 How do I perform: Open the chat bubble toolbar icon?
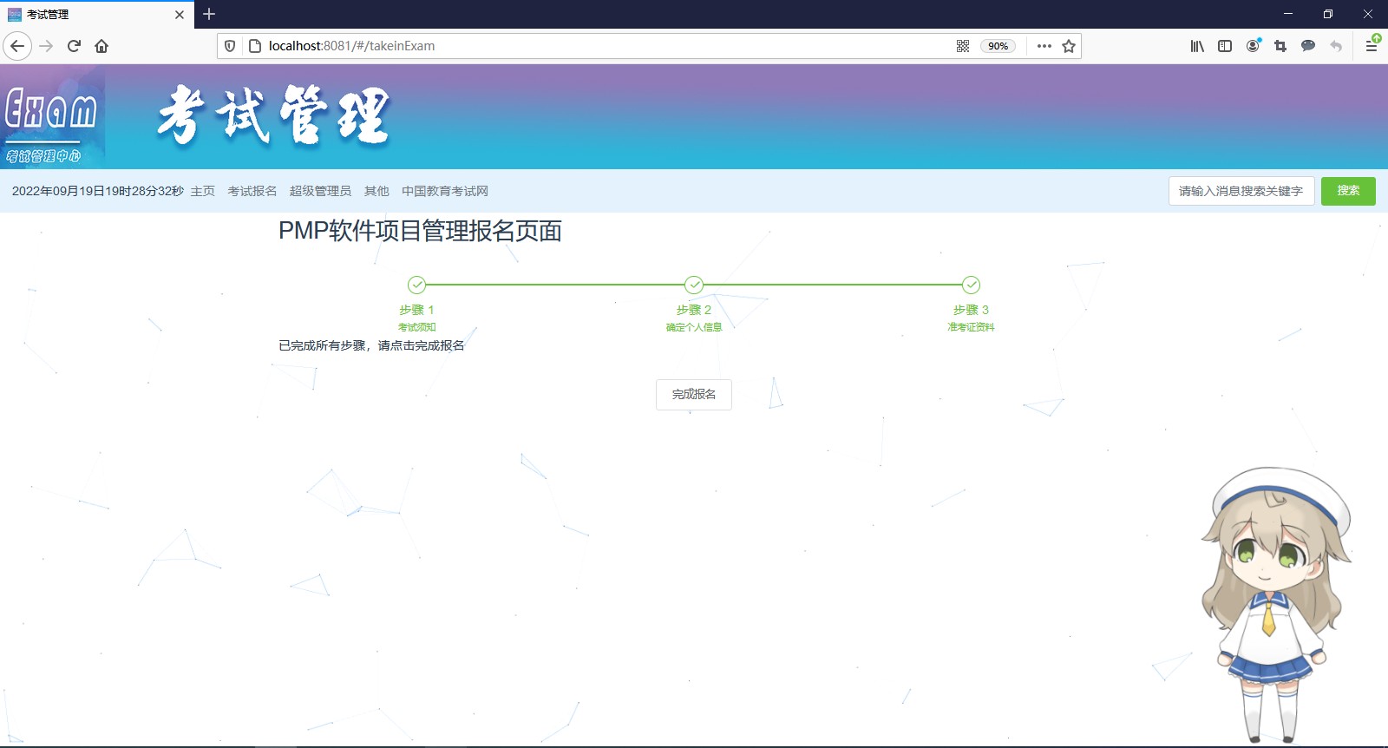pyautogui.click(x=1308, y=46)
